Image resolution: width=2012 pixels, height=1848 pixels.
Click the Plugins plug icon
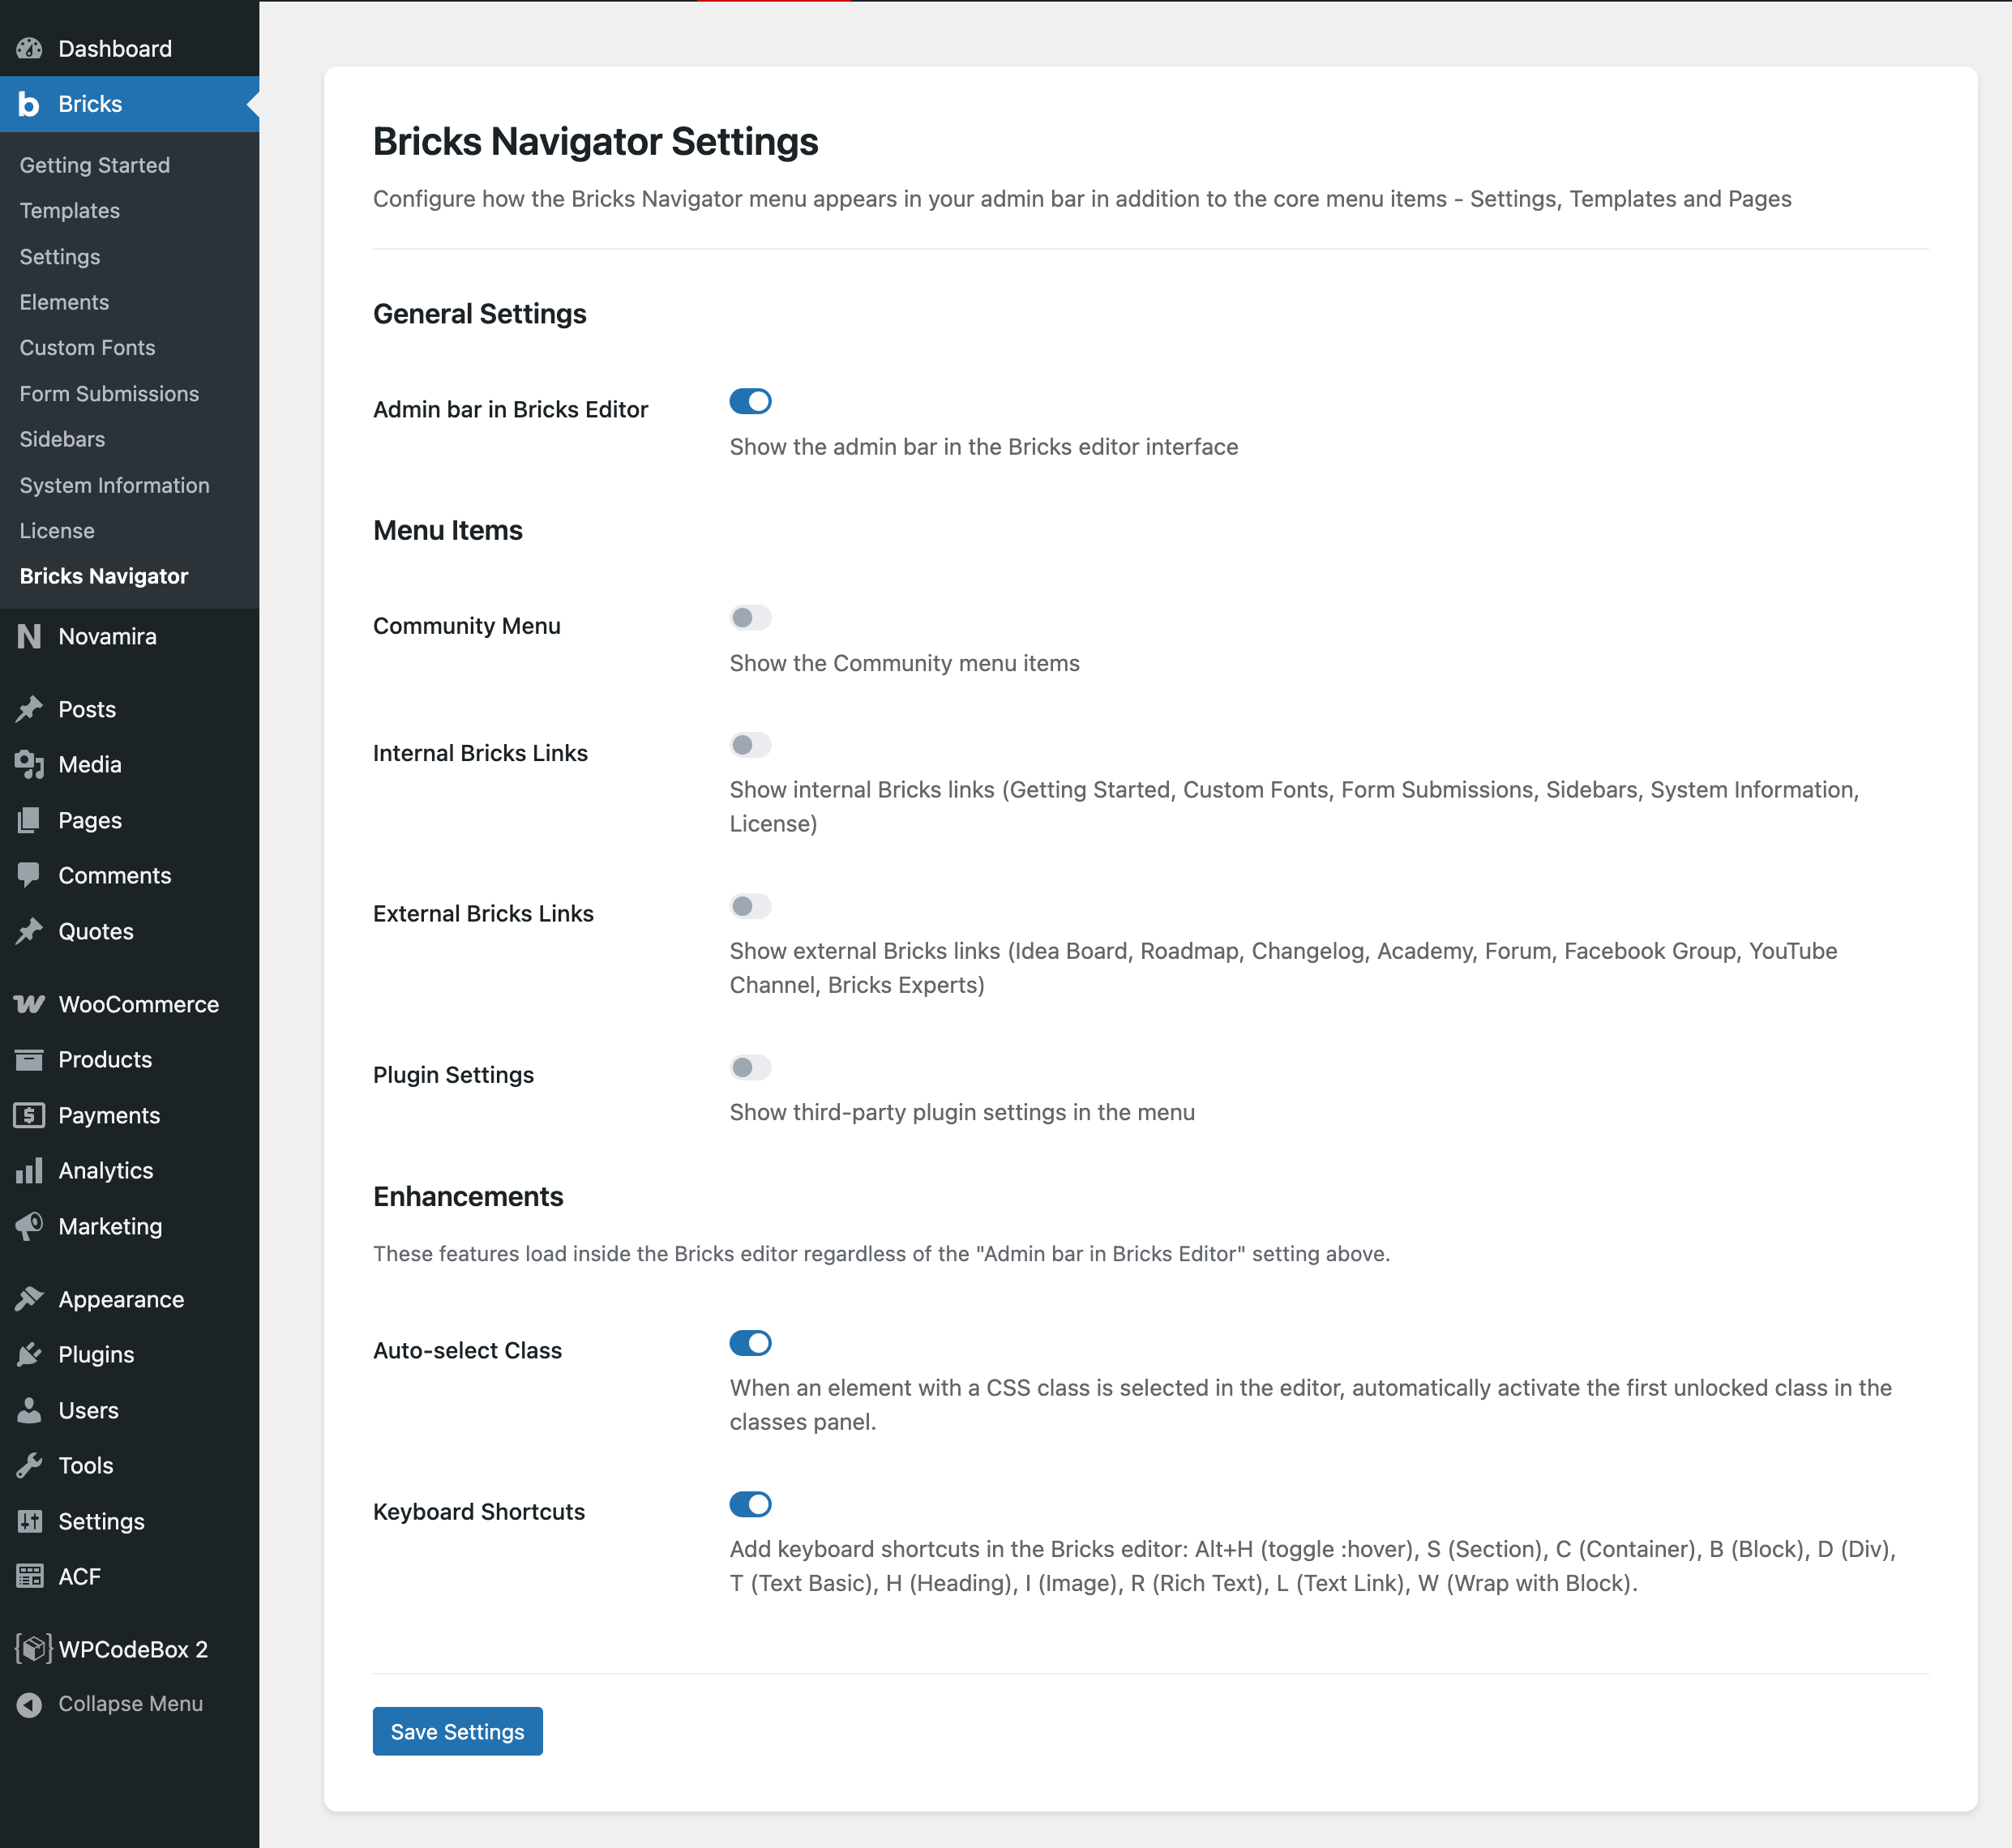(29, 1354)
